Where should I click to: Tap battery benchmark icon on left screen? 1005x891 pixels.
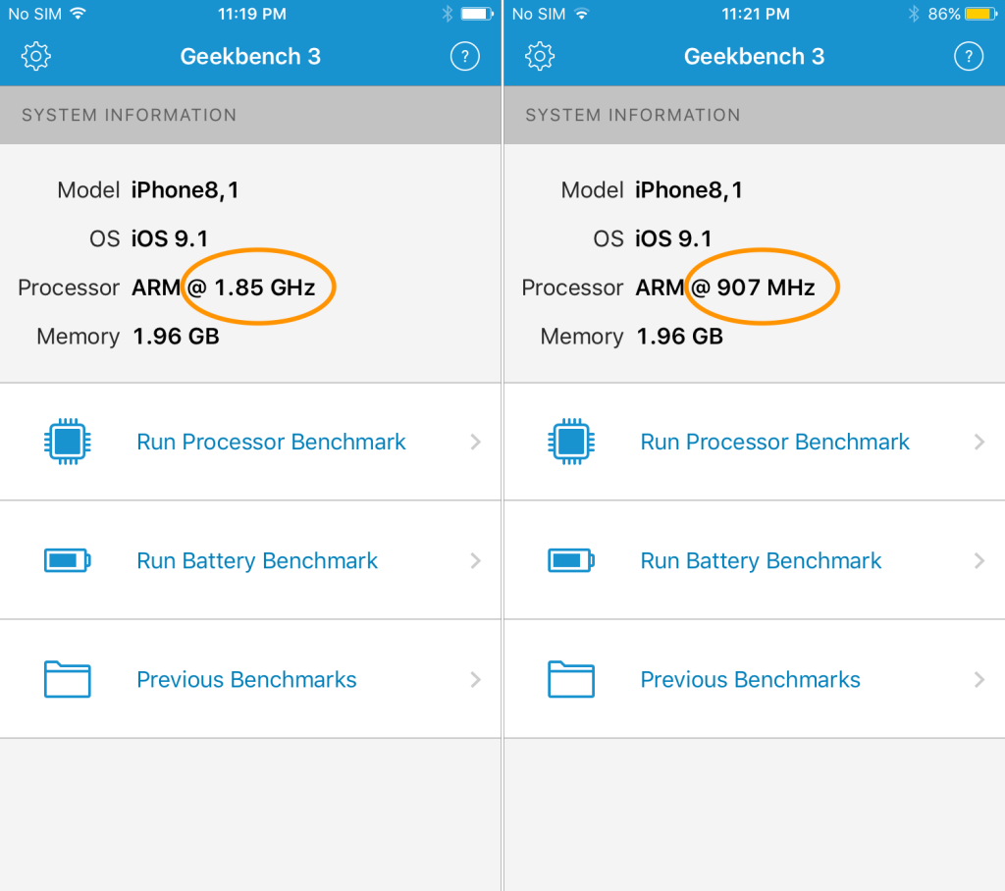(67, 560)
